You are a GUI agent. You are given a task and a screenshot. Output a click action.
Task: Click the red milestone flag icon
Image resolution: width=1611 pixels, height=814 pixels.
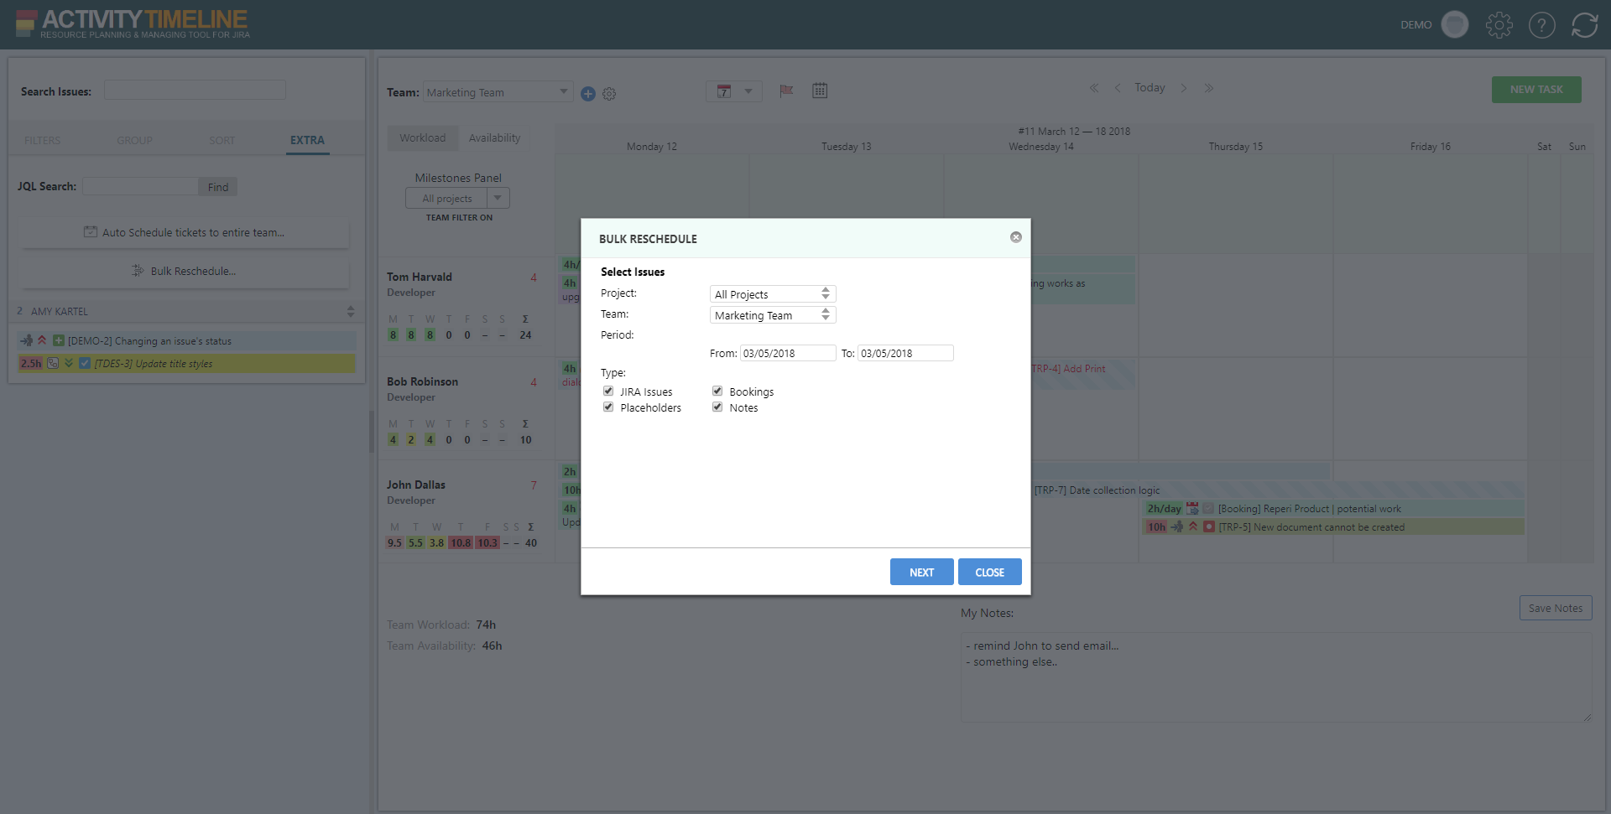[x=786, y=91]
